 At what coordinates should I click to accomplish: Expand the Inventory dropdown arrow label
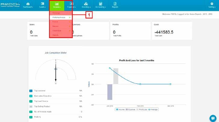point(86,7)
